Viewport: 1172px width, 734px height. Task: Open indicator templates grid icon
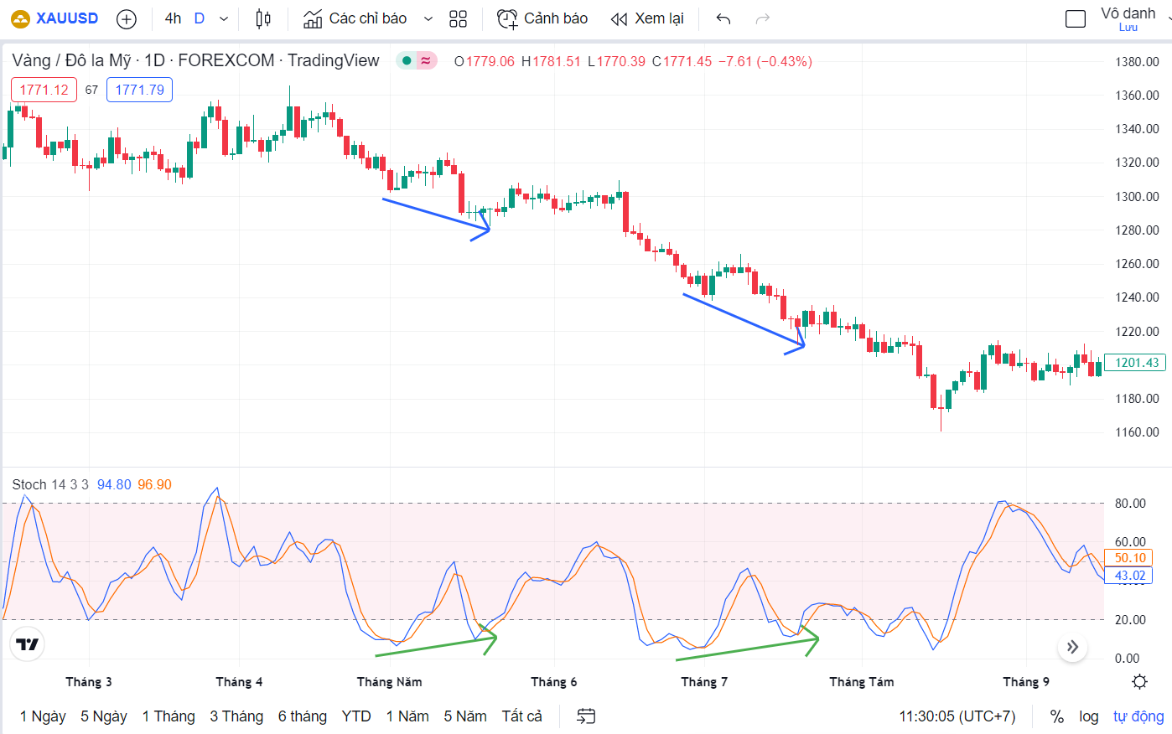(458, 18)
